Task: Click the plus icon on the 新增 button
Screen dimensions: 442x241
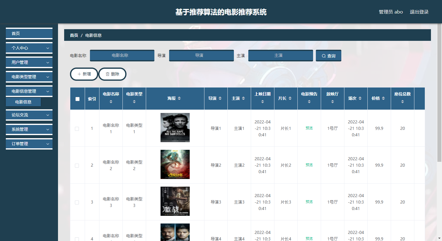Action: 80,74
